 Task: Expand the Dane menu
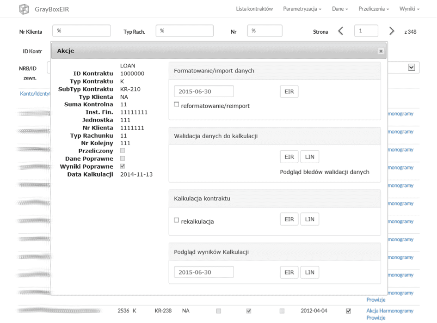[x=340, y=9]
